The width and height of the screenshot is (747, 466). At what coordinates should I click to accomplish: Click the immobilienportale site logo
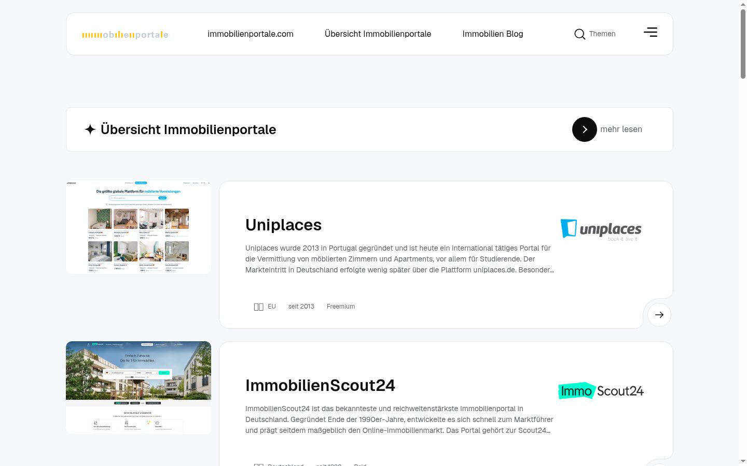(x=125, y=35)
